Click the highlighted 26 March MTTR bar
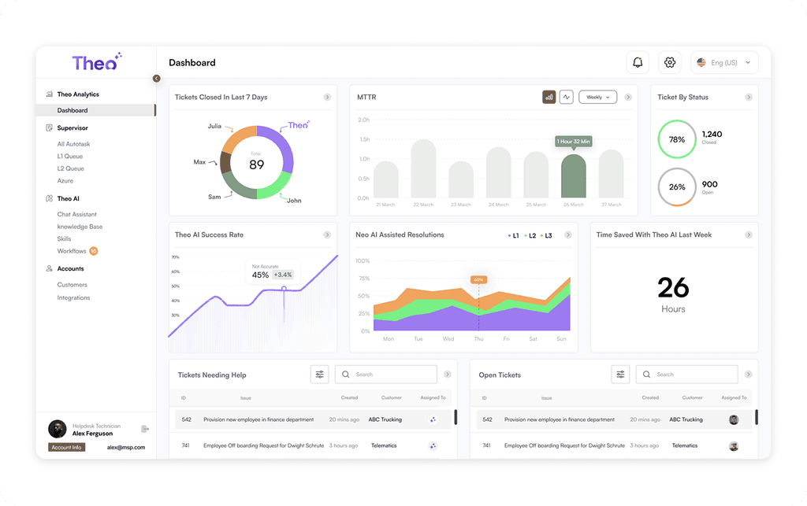The width and height of the screenshot is (807, 506). 574,176
